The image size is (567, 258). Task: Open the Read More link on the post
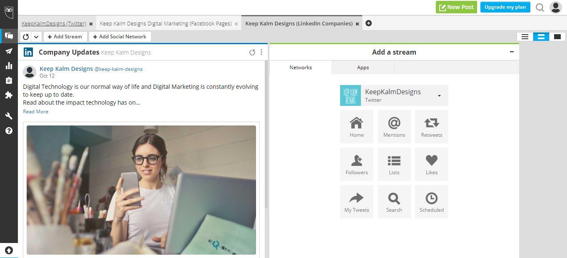click(35, 111)
